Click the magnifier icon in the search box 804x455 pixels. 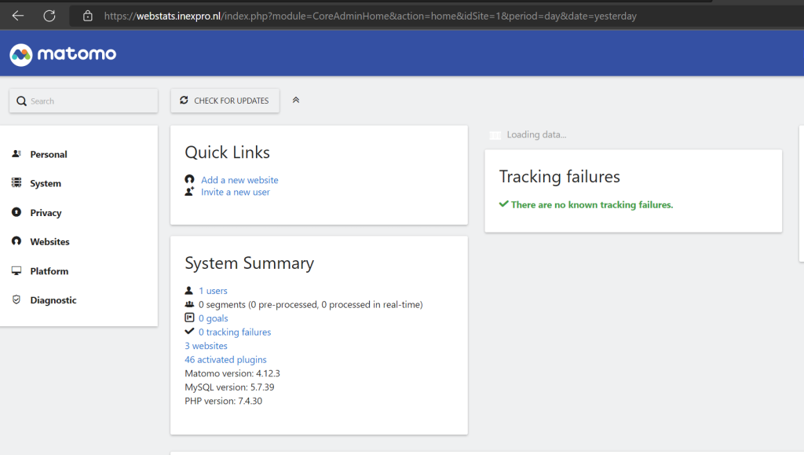point(21,101)
